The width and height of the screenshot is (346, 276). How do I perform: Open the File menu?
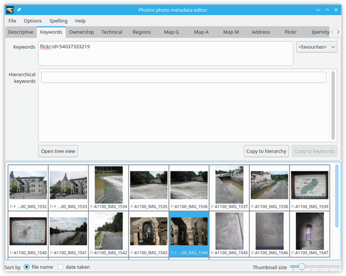(x=12, y=21)
